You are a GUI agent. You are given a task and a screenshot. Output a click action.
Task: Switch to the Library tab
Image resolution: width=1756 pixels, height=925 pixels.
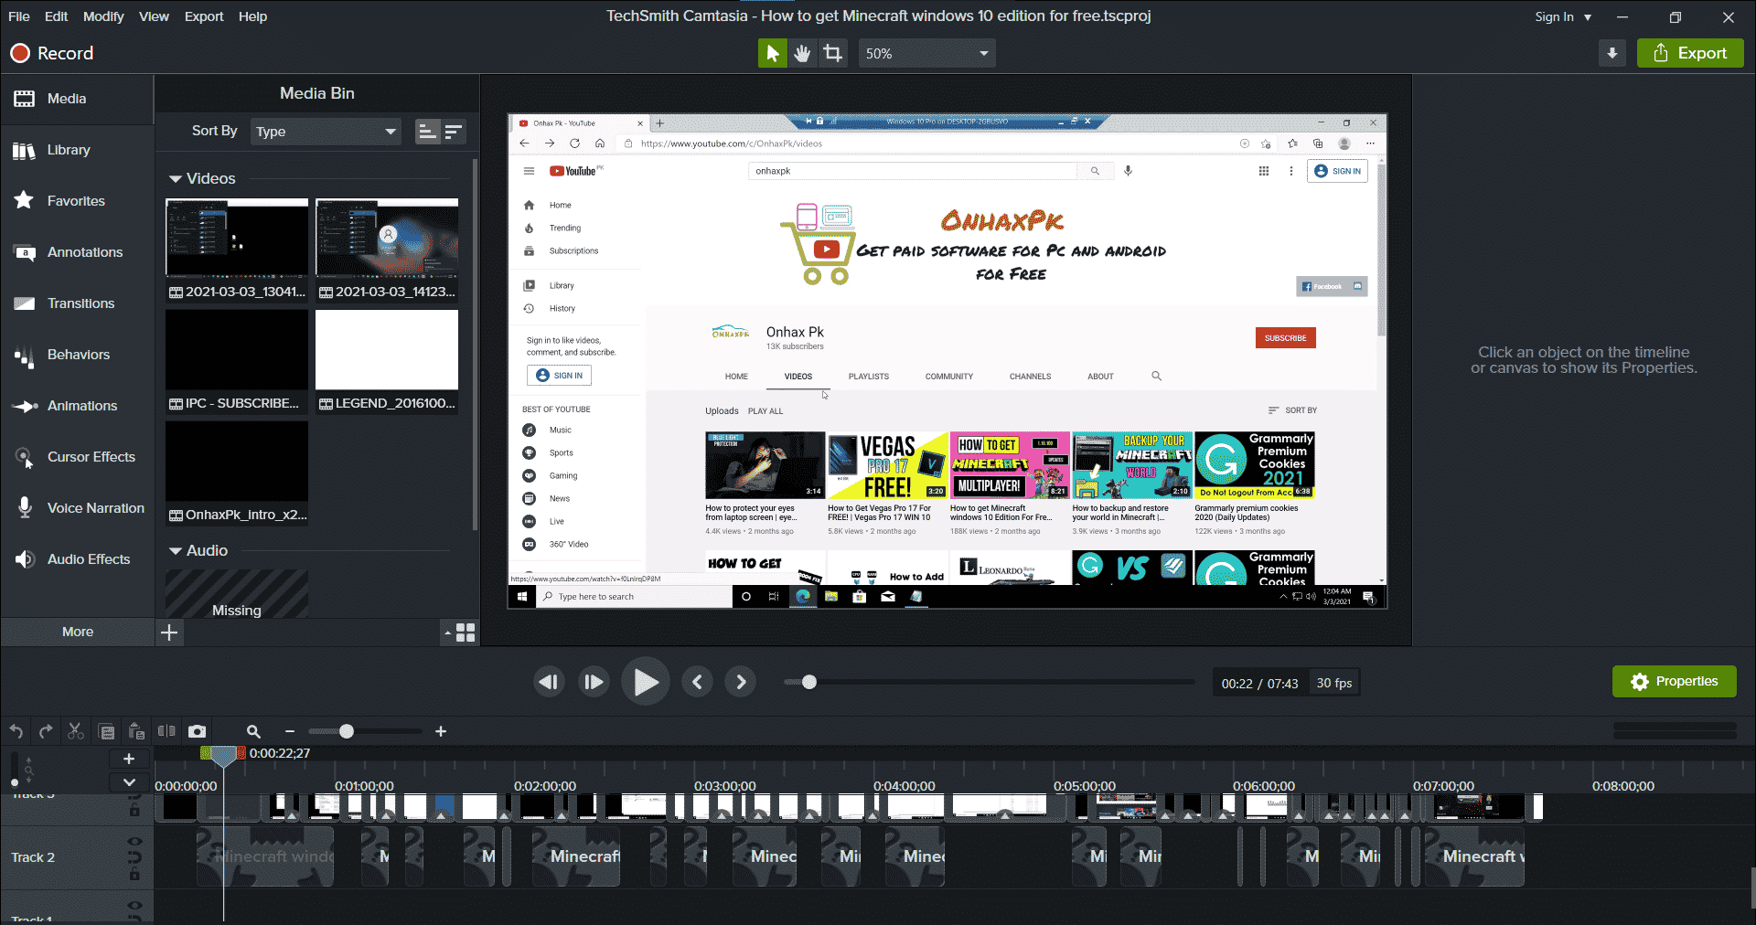[77, 150]
